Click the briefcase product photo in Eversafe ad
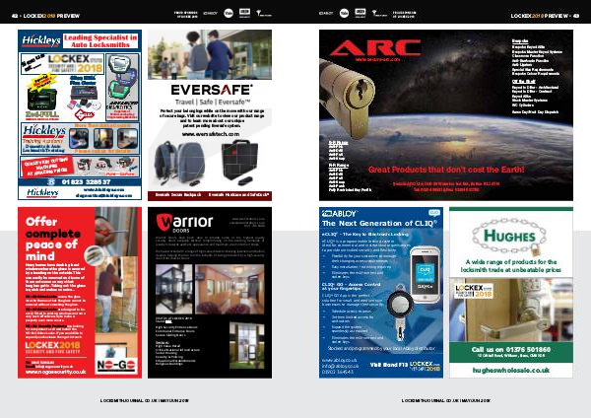The height and width of the screenshot is (418, 591). point(240,161)
